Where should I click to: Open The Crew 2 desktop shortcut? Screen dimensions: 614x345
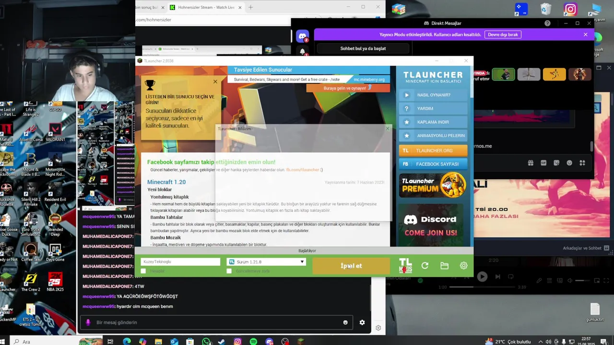point(31,282)
